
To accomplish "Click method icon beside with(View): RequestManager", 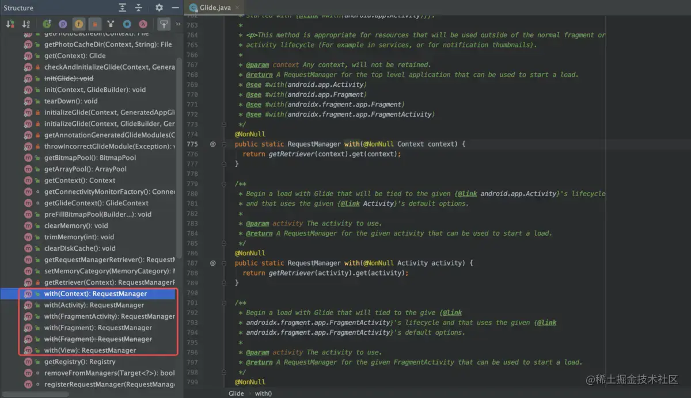I will (28, 350).
